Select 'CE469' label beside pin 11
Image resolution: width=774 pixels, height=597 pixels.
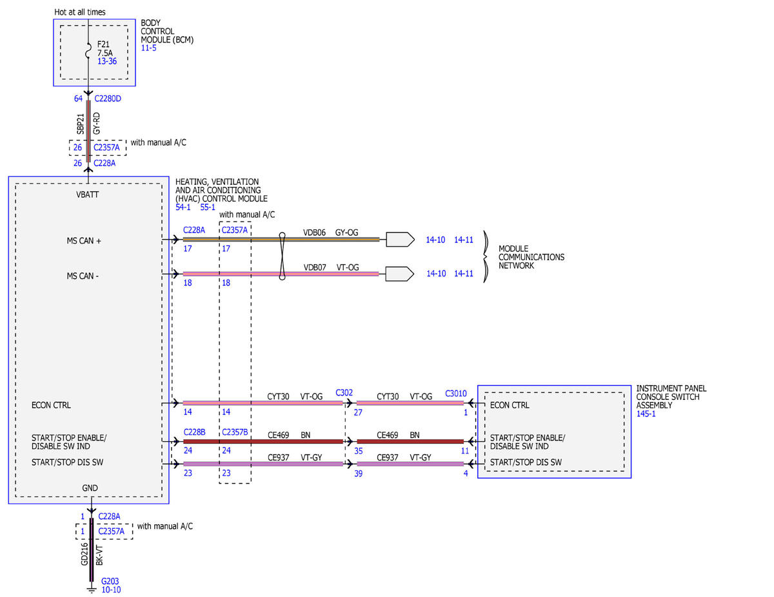pos(388,435)
